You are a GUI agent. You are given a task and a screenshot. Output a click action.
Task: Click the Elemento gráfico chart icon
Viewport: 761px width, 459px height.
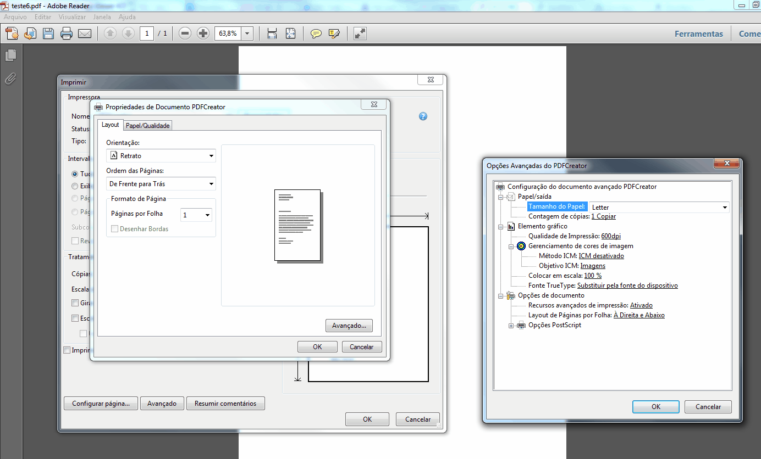point(511,226)
